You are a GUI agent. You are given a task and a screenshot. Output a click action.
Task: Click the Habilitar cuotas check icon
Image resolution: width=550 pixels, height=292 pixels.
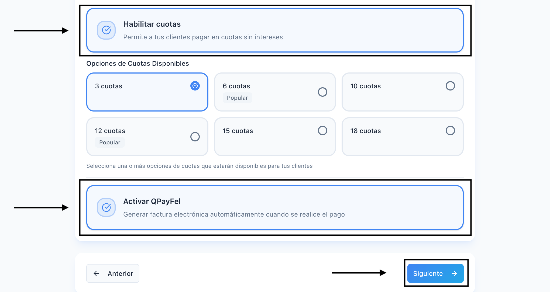point(106,30)
